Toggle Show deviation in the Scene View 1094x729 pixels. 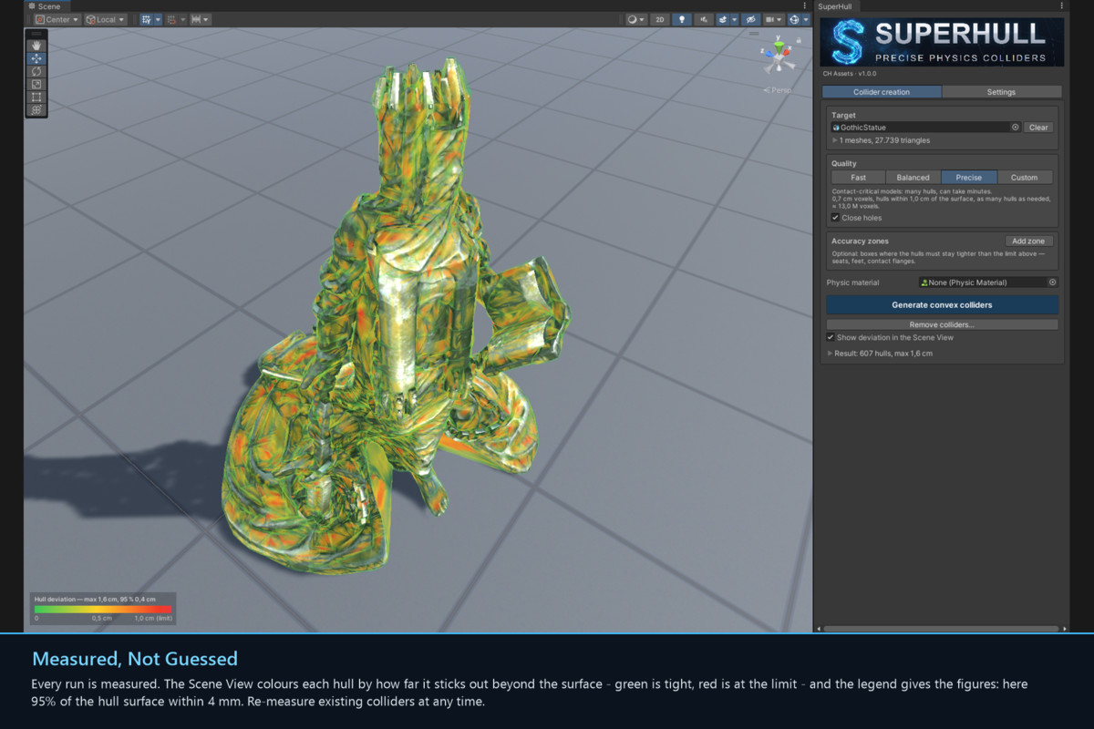[x=831, y=337]
